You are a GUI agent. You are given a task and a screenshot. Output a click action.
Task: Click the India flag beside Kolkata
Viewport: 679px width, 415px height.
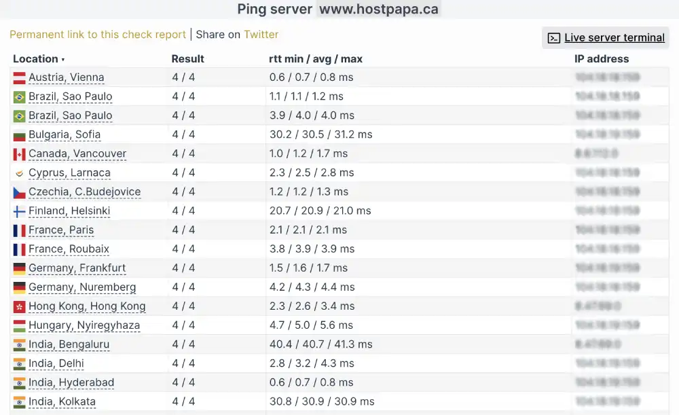19,401
